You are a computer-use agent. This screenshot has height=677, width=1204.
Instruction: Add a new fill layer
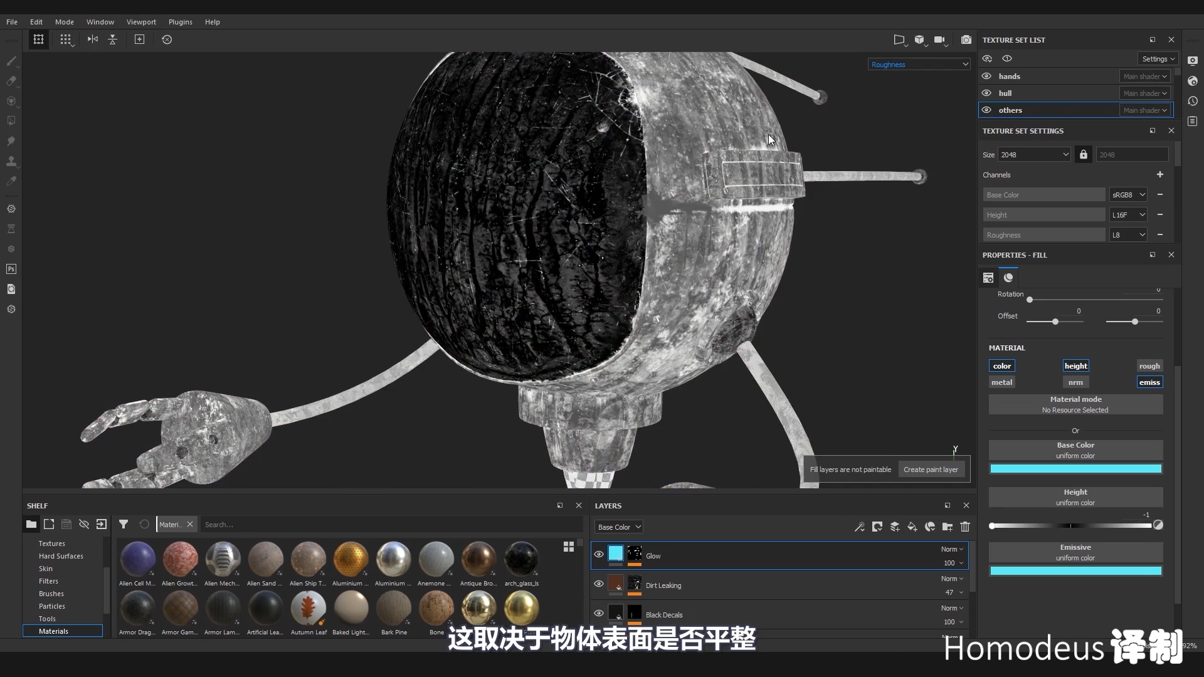pos(912,527)
